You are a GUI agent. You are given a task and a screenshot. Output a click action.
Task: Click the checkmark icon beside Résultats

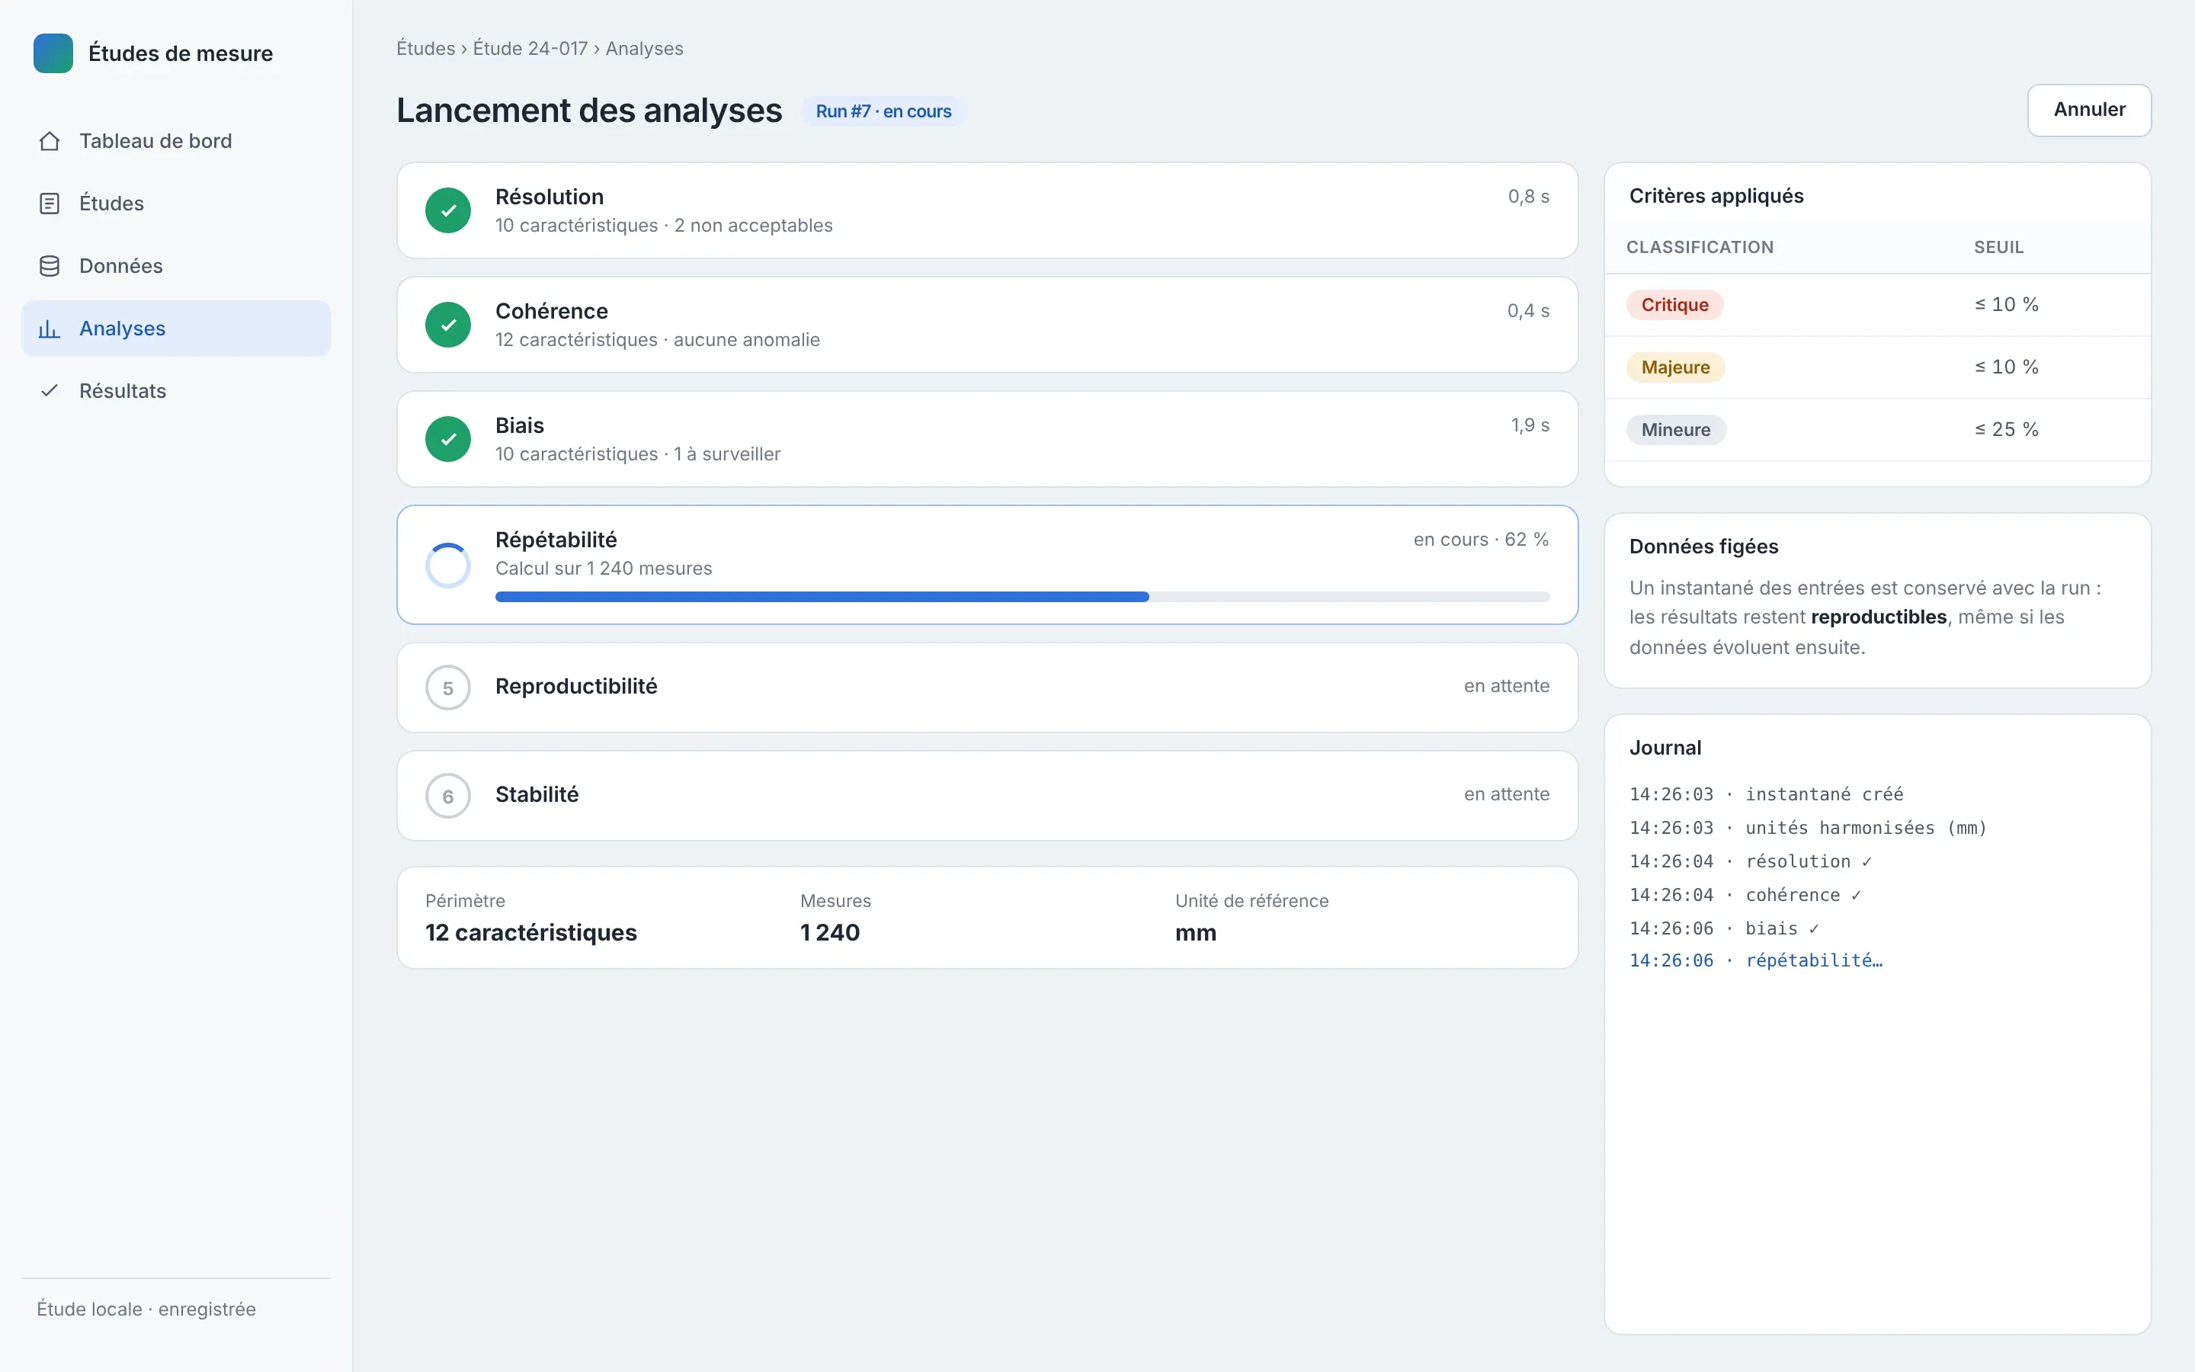click(x=50, y=391)
